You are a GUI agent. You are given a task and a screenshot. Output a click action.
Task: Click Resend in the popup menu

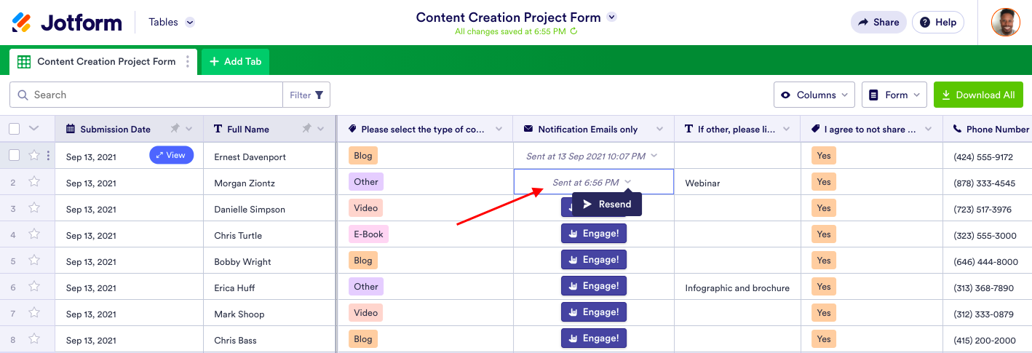pyautogui.click(x=607, y=205)
